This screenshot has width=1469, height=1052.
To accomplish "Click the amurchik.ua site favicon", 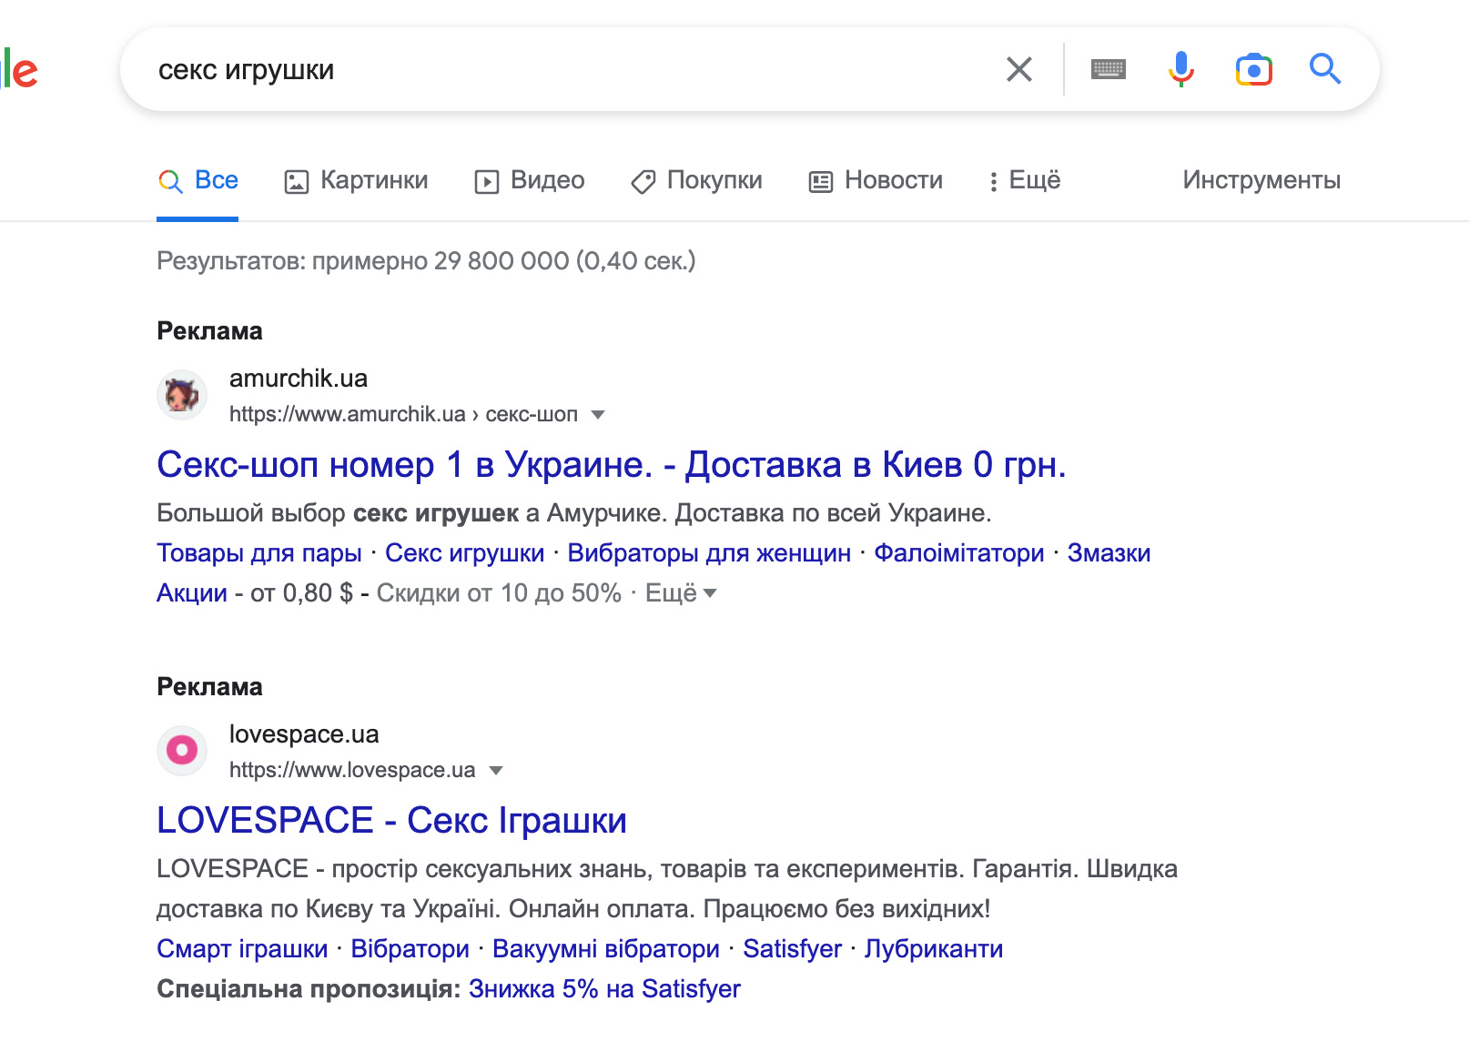I will click(x=182, y=395).
